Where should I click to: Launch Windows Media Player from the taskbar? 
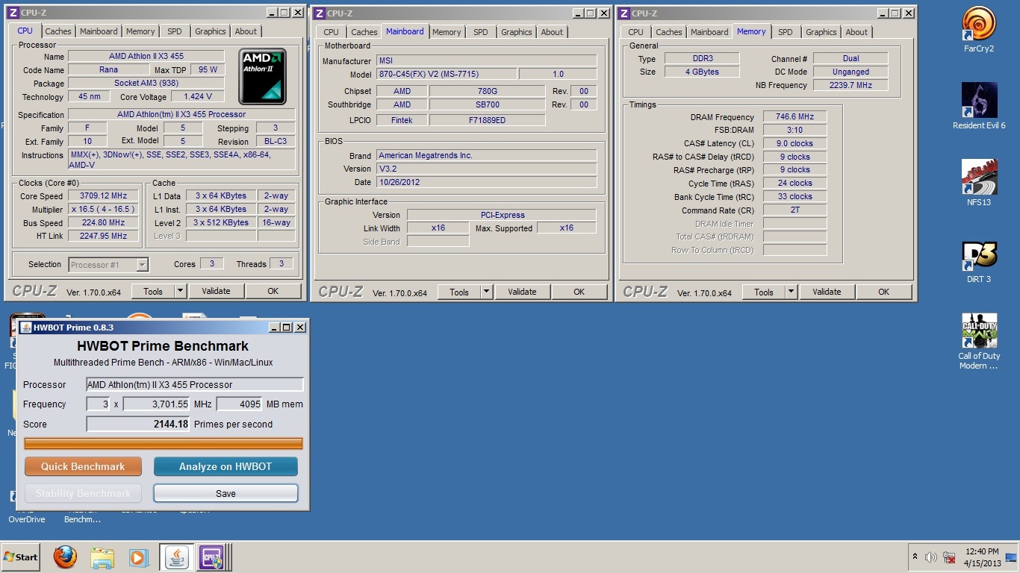[x=138, y=557]
